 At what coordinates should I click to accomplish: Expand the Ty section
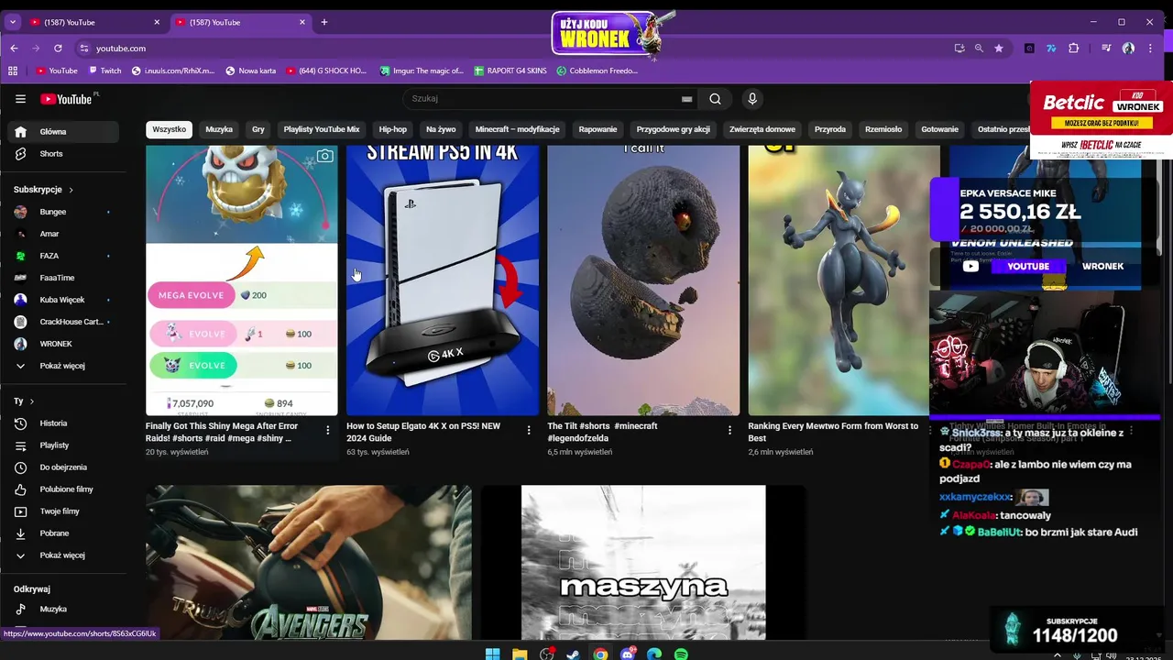pyautogui.click(x=23, y=401)
